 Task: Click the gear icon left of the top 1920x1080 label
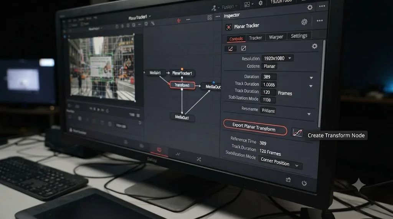pos(261,3)
